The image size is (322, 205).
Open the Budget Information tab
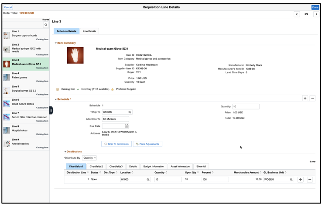click(x=154, y=167)
